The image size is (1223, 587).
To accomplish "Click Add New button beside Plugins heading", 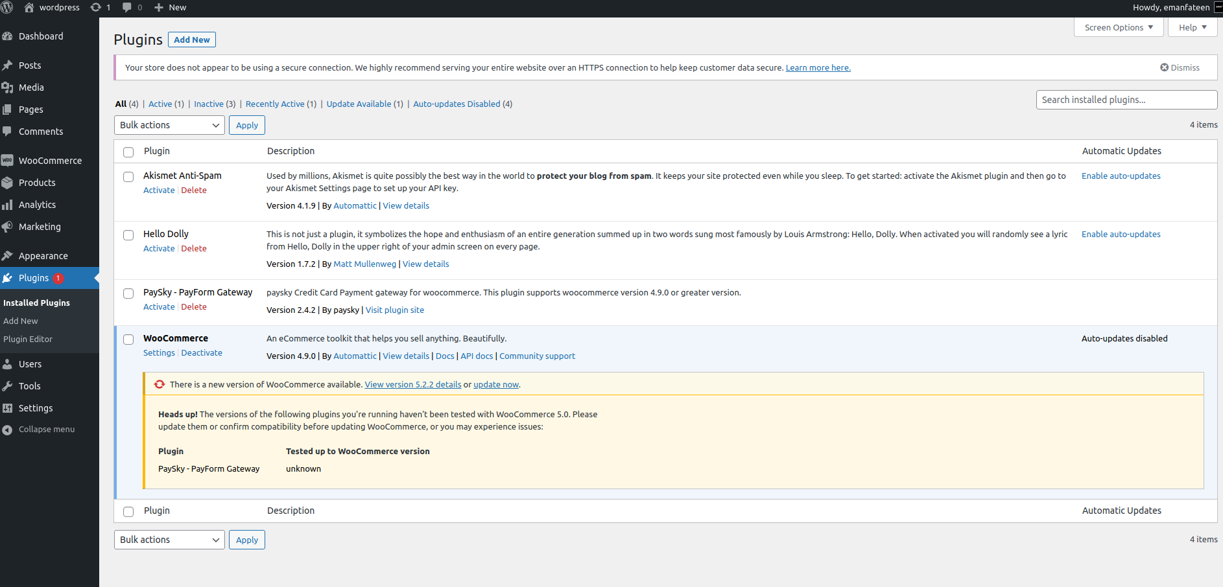I will [192, 40].
